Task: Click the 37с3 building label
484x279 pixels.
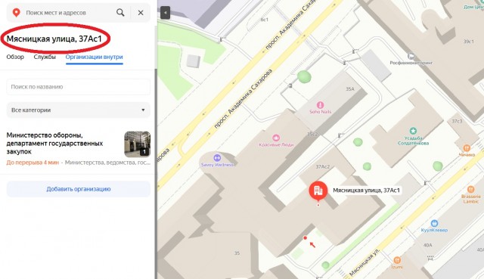Action: pyautogui.click(x=457, y=121)
